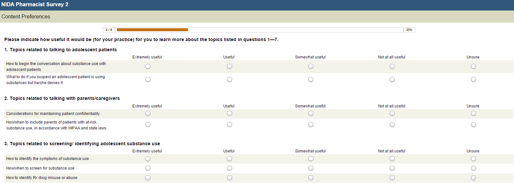Pick Not at all useful for denial row
Viewport: 514px width, 183px height.
[392, 80]
